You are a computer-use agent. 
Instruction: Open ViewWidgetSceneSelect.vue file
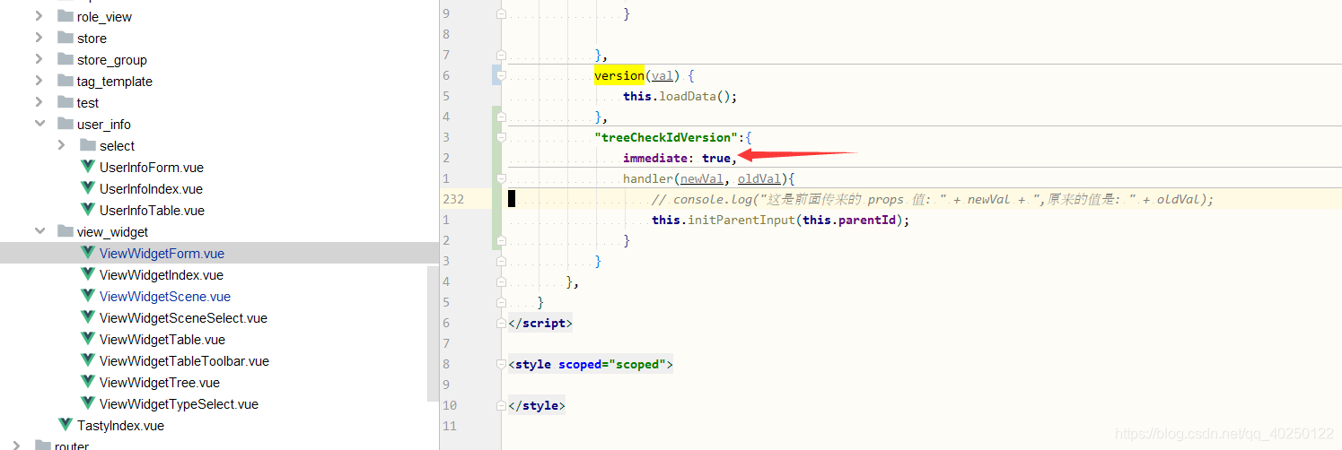coord(183,317)
